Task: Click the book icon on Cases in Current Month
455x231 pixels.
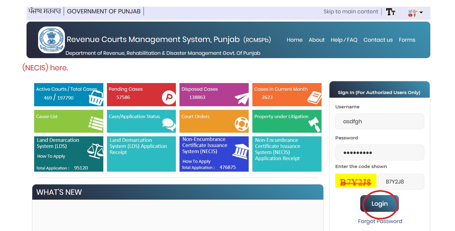Action: point(314,97)
